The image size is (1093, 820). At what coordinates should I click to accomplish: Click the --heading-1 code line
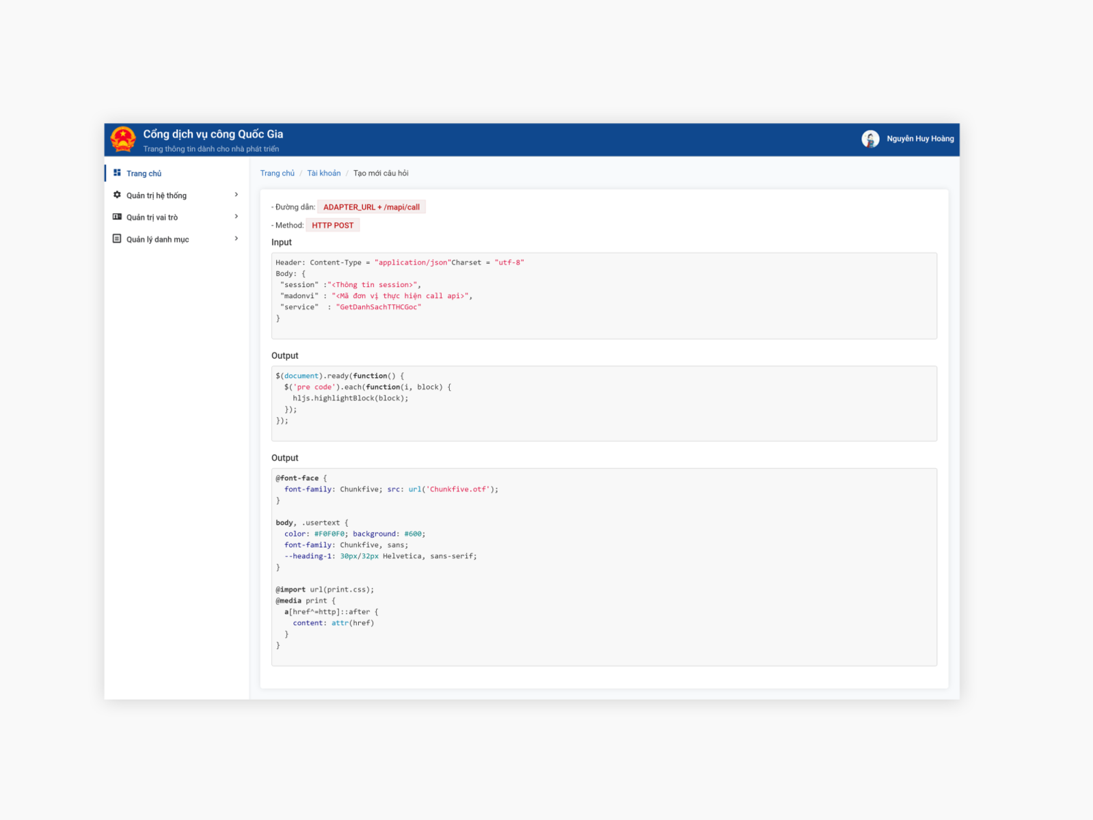click(x=381, y=556)
